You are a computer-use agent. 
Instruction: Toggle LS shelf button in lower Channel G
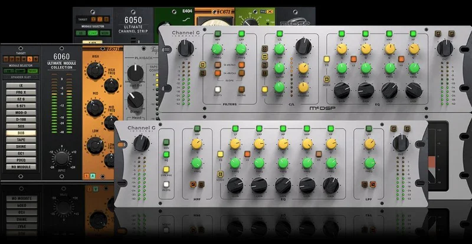247,154
